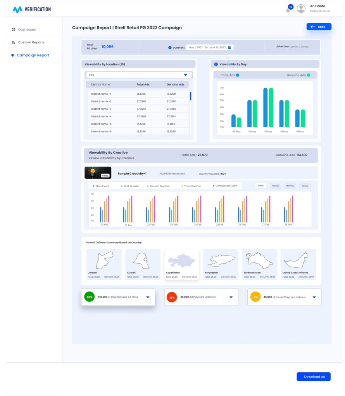Click the notification bell icon
This screenshot has height=396, width=345.
point(288,10)
